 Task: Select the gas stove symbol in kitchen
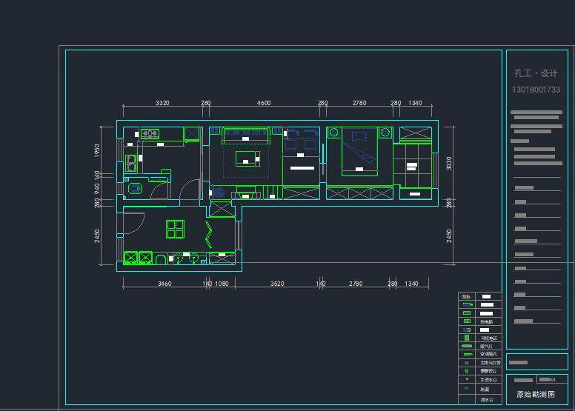(150, 134)
